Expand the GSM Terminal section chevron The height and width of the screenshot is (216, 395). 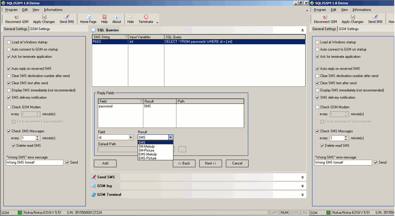pos(302,195)
